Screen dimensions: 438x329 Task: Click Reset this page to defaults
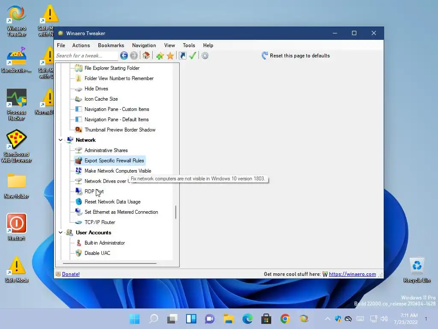click(300, 56)
